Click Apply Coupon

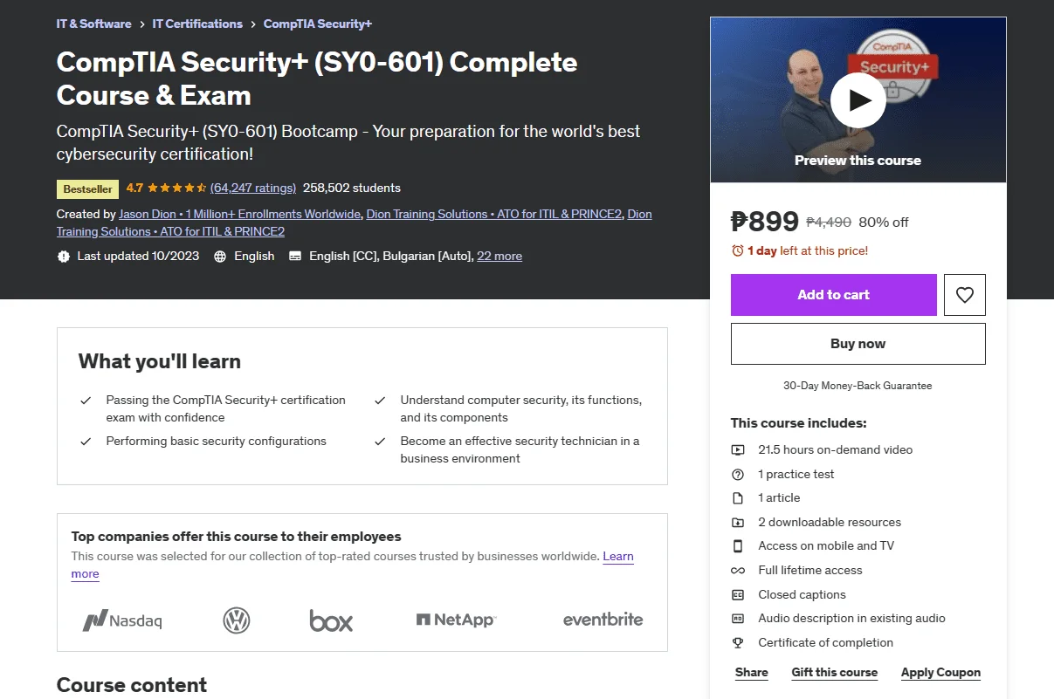[940, 672]
